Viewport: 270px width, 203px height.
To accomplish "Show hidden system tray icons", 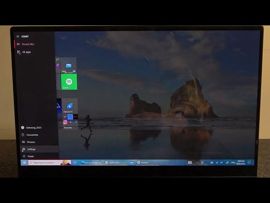I will [197, 162].
